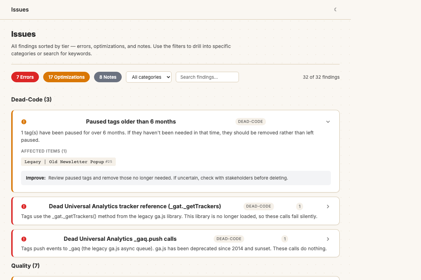The image size is (421, 280).
Task: Click orange warning icon beside Paused tags
Action: (24, 122)
